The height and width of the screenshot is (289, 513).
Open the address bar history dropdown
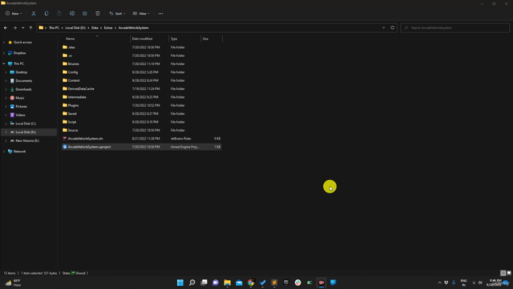coord(383,27)
